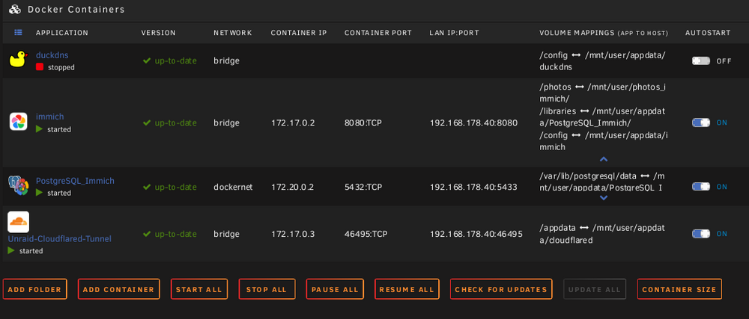Open LAN address 192.168.178.40:46495
749x319 pixels.
[x=476, y=235]
